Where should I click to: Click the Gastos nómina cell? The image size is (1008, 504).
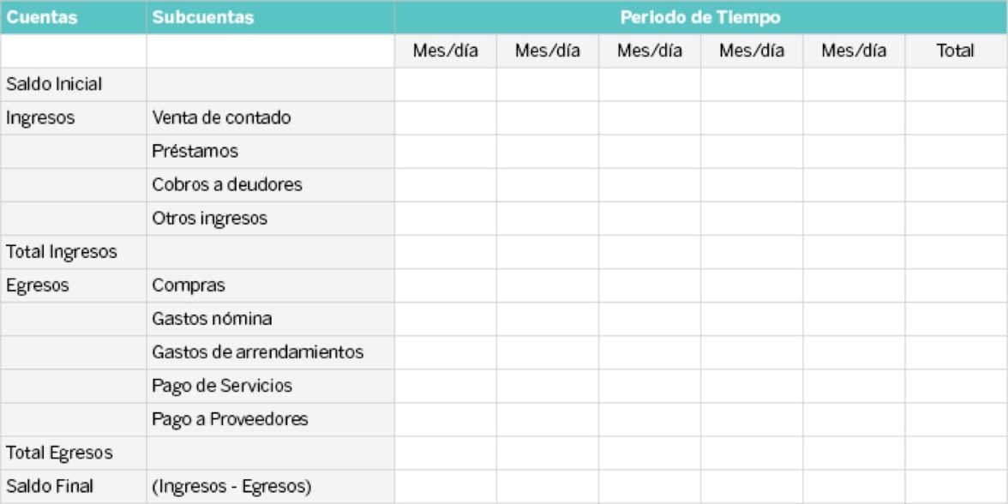coord(212,319)
